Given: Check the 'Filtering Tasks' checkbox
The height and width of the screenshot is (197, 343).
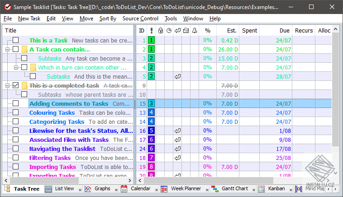Looking at the screenshot, I should pos(15,158).
